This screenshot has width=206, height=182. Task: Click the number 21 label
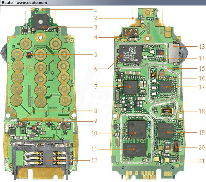click(x=202, y=161)
